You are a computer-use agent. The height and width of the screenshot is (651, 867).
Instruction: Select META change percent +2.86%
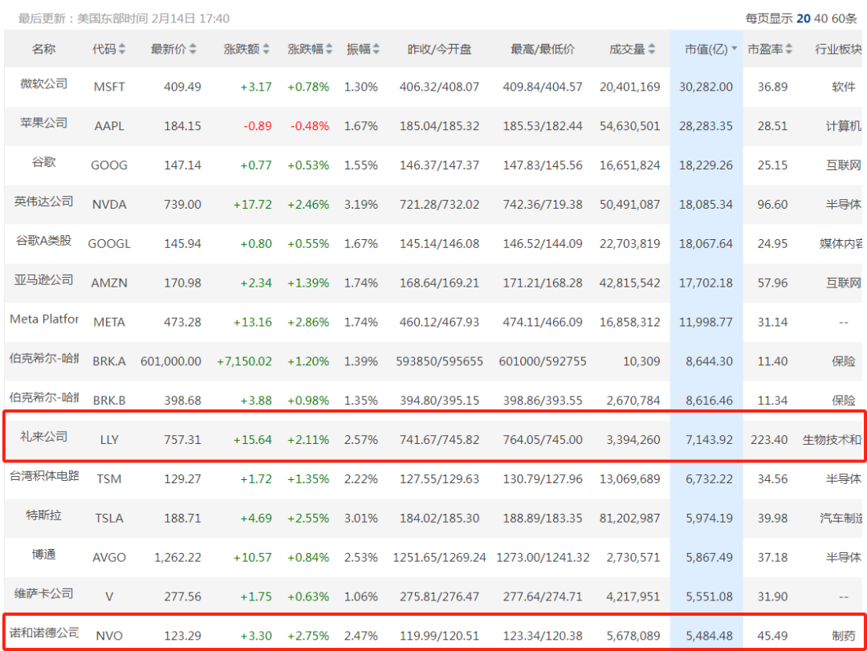tap(308, 323)
